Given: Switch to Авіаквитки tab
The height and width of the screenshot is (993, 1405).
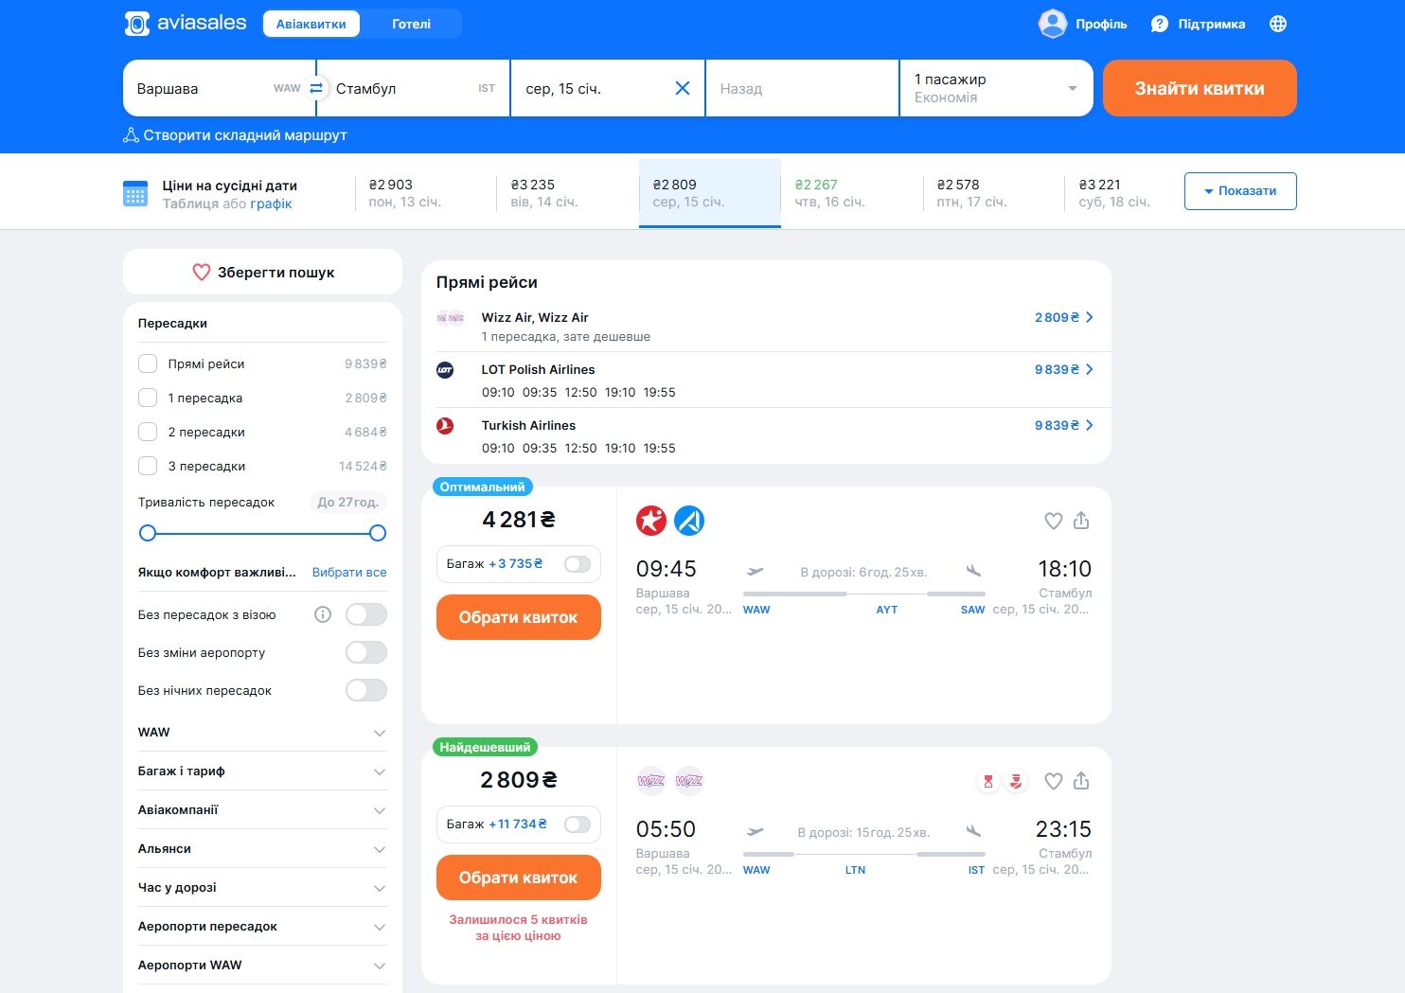Looking at the screenshot, I should pos(311,24).
